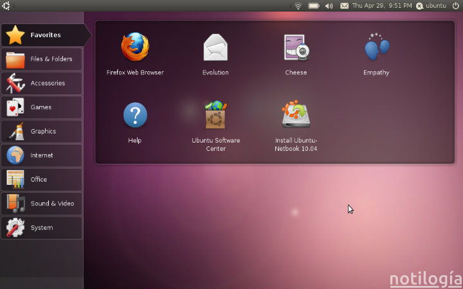Screen dimensions: 463x289
Task: Switch to the Accessories category
Action: [42, 83]
